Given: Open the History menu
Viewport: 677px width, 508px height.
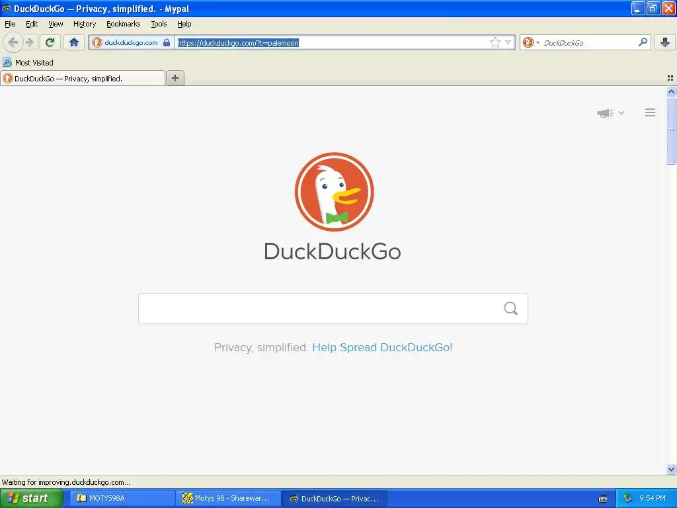Looking at the screenshot, I should tap(84, 24).
